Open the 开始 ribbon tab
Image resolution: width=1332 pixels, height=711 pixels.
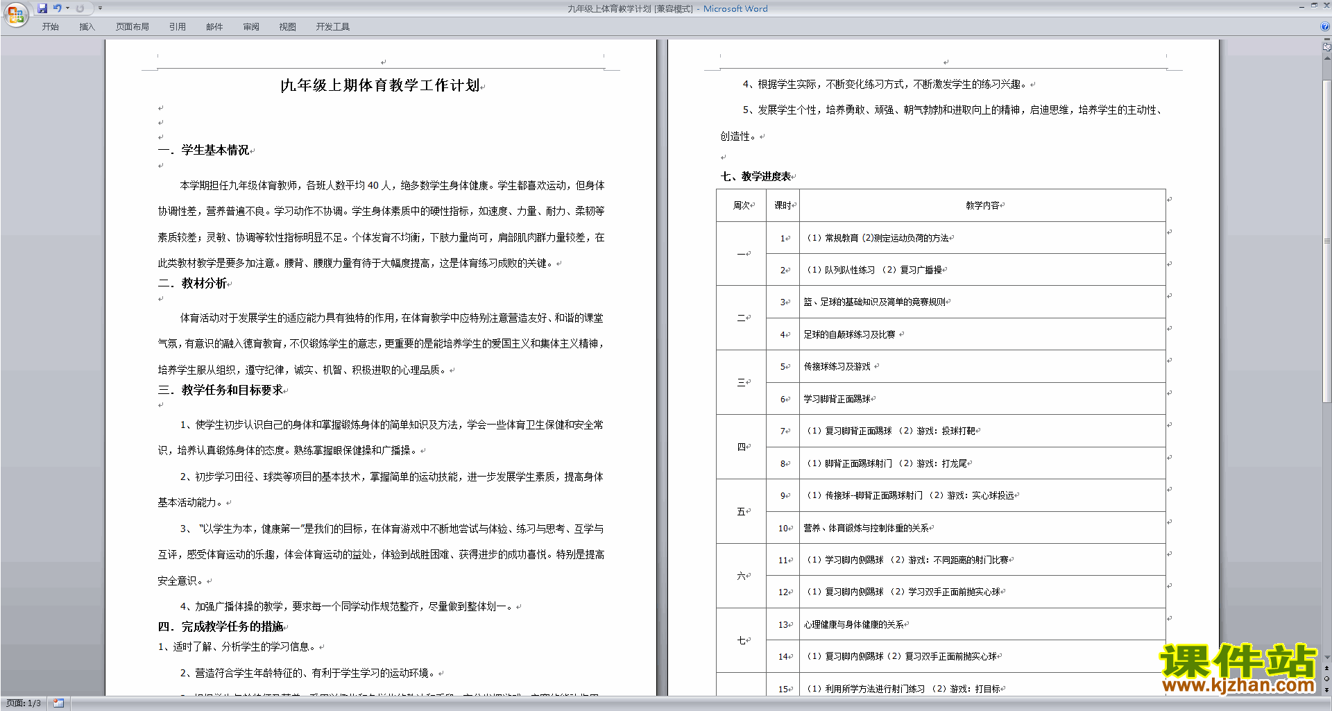51,27
